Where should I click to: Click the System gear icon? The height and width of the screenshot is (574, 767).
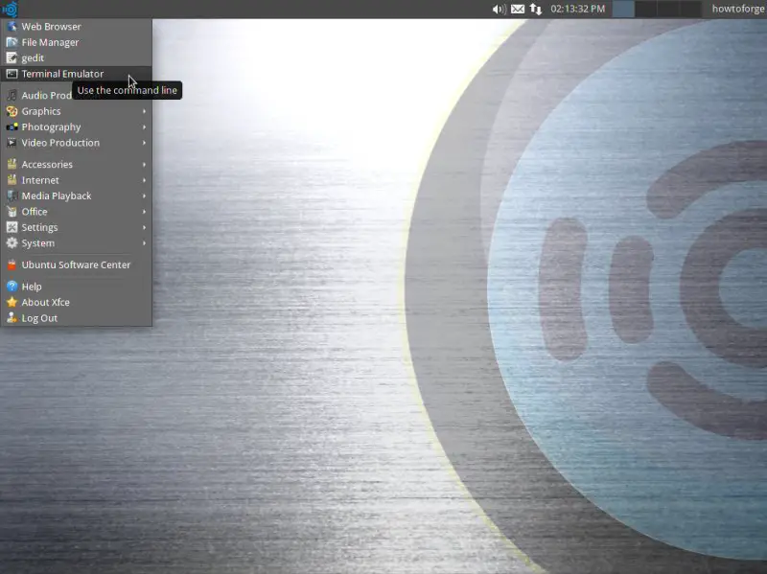[12, 243]
